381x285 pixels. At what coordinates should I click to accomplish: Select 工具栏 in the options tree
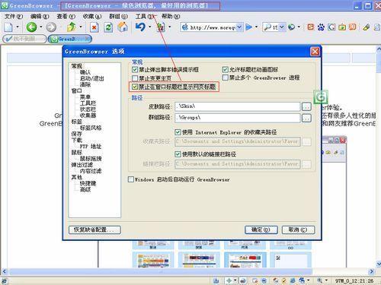coord(88,103)
